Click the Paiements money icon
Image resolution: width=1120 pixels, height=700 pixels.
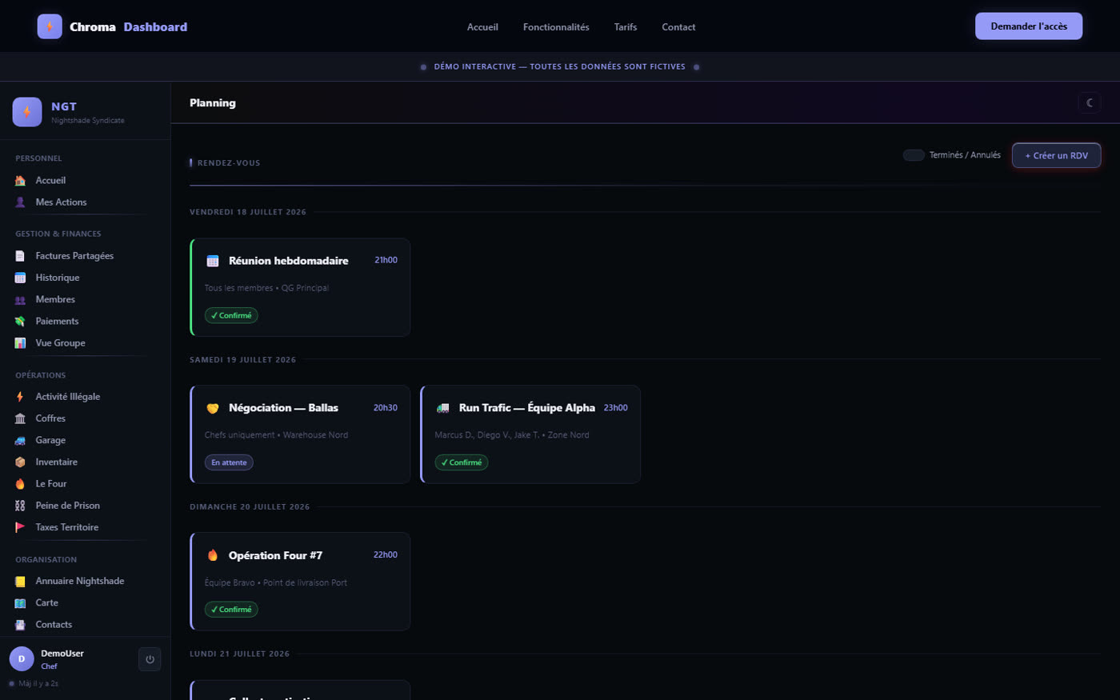point(20,321)
